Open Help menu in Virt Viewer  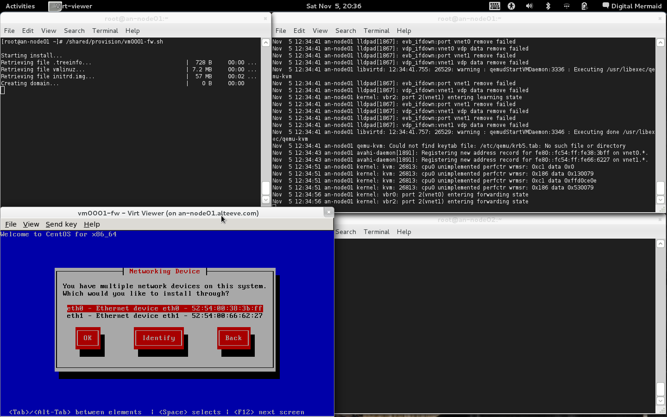[x=92, y=224]
